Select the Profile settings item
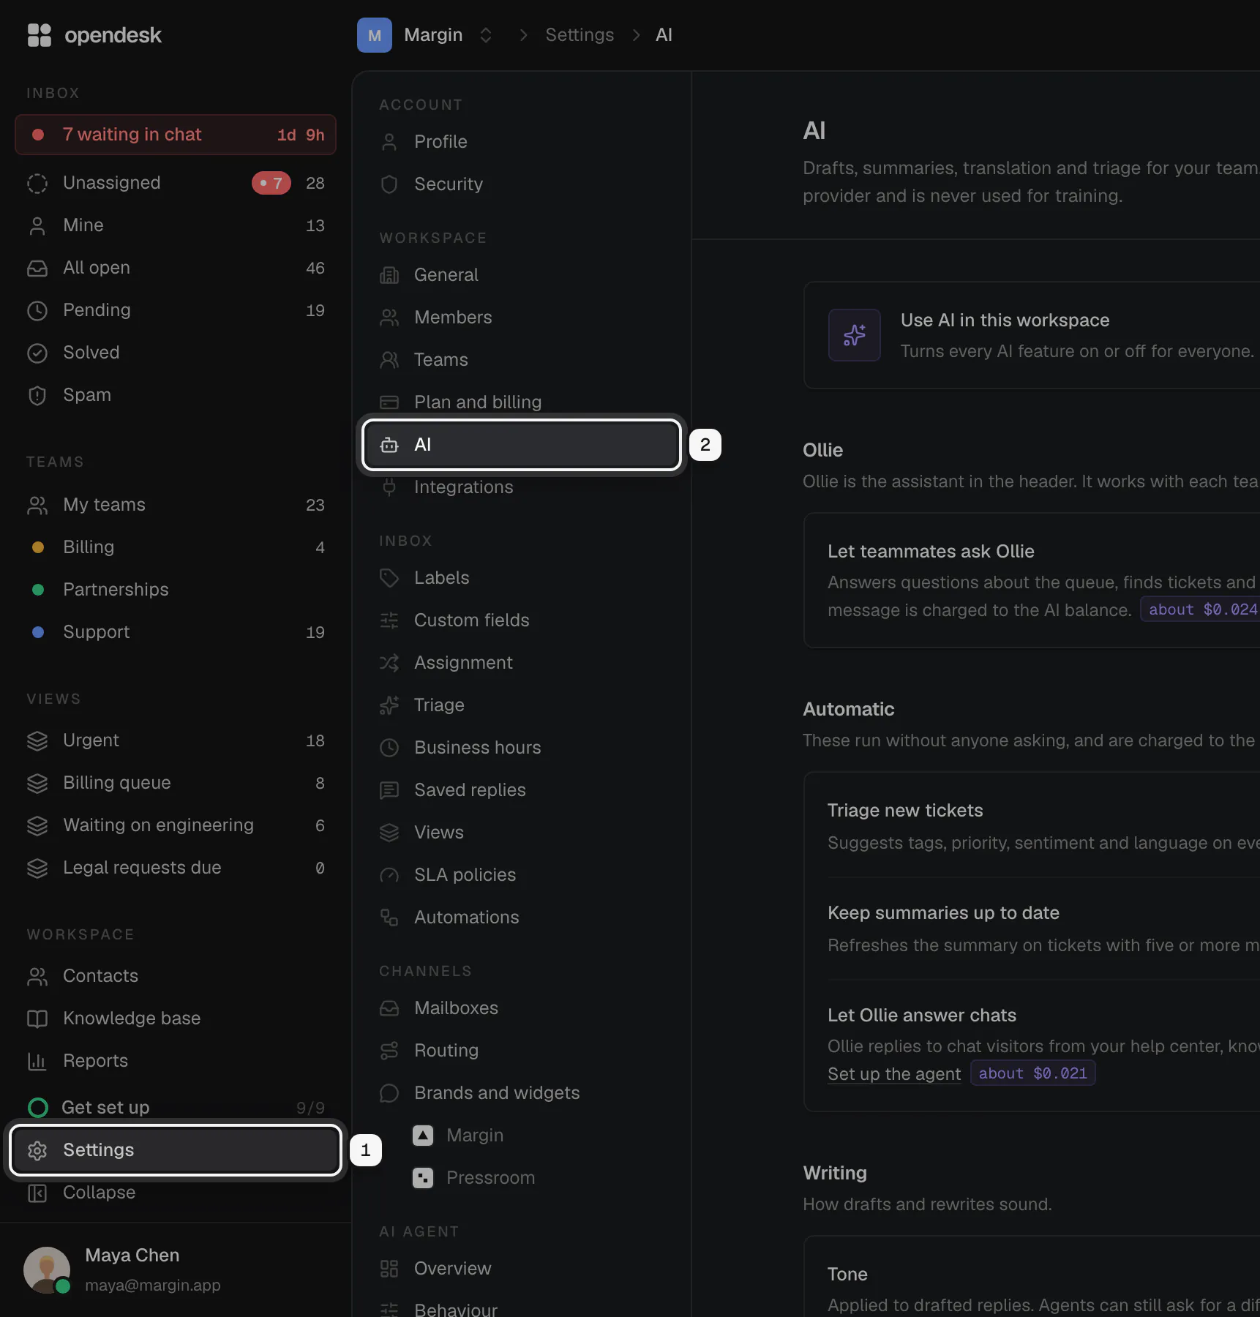 [522, 142]
